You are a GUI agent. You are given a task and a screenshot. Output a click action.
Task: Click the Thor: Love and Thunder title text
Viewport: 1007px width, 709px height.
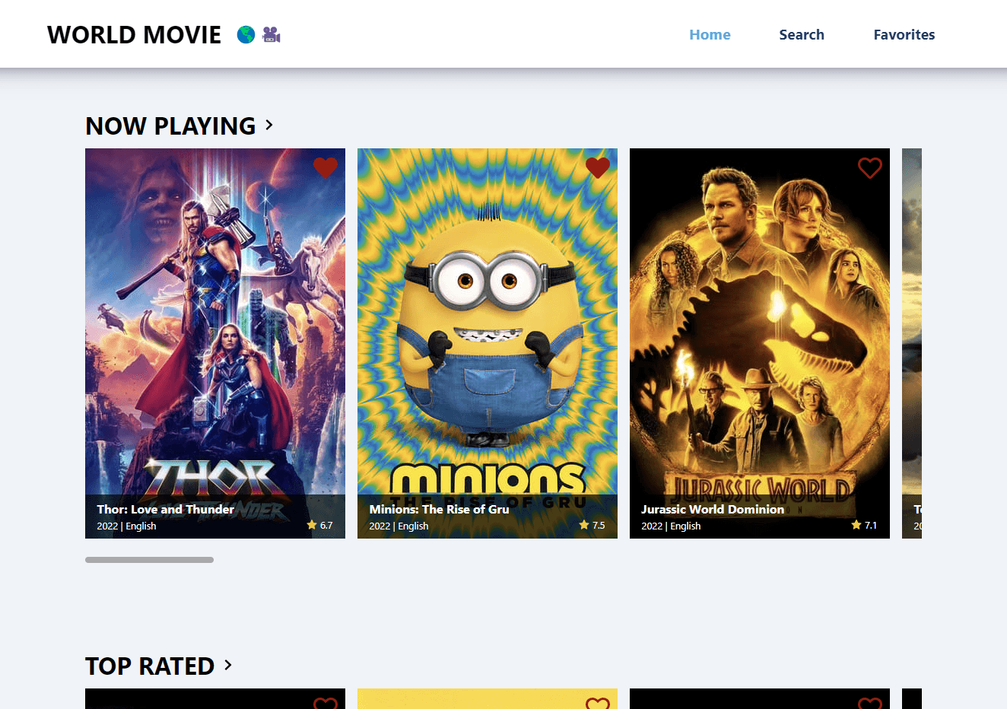pos(165,509)
